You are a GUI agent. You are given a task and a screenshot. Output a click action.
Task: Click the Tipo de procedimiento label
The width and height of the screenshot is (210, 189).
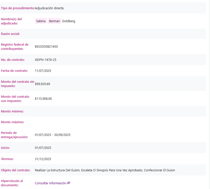18,8
